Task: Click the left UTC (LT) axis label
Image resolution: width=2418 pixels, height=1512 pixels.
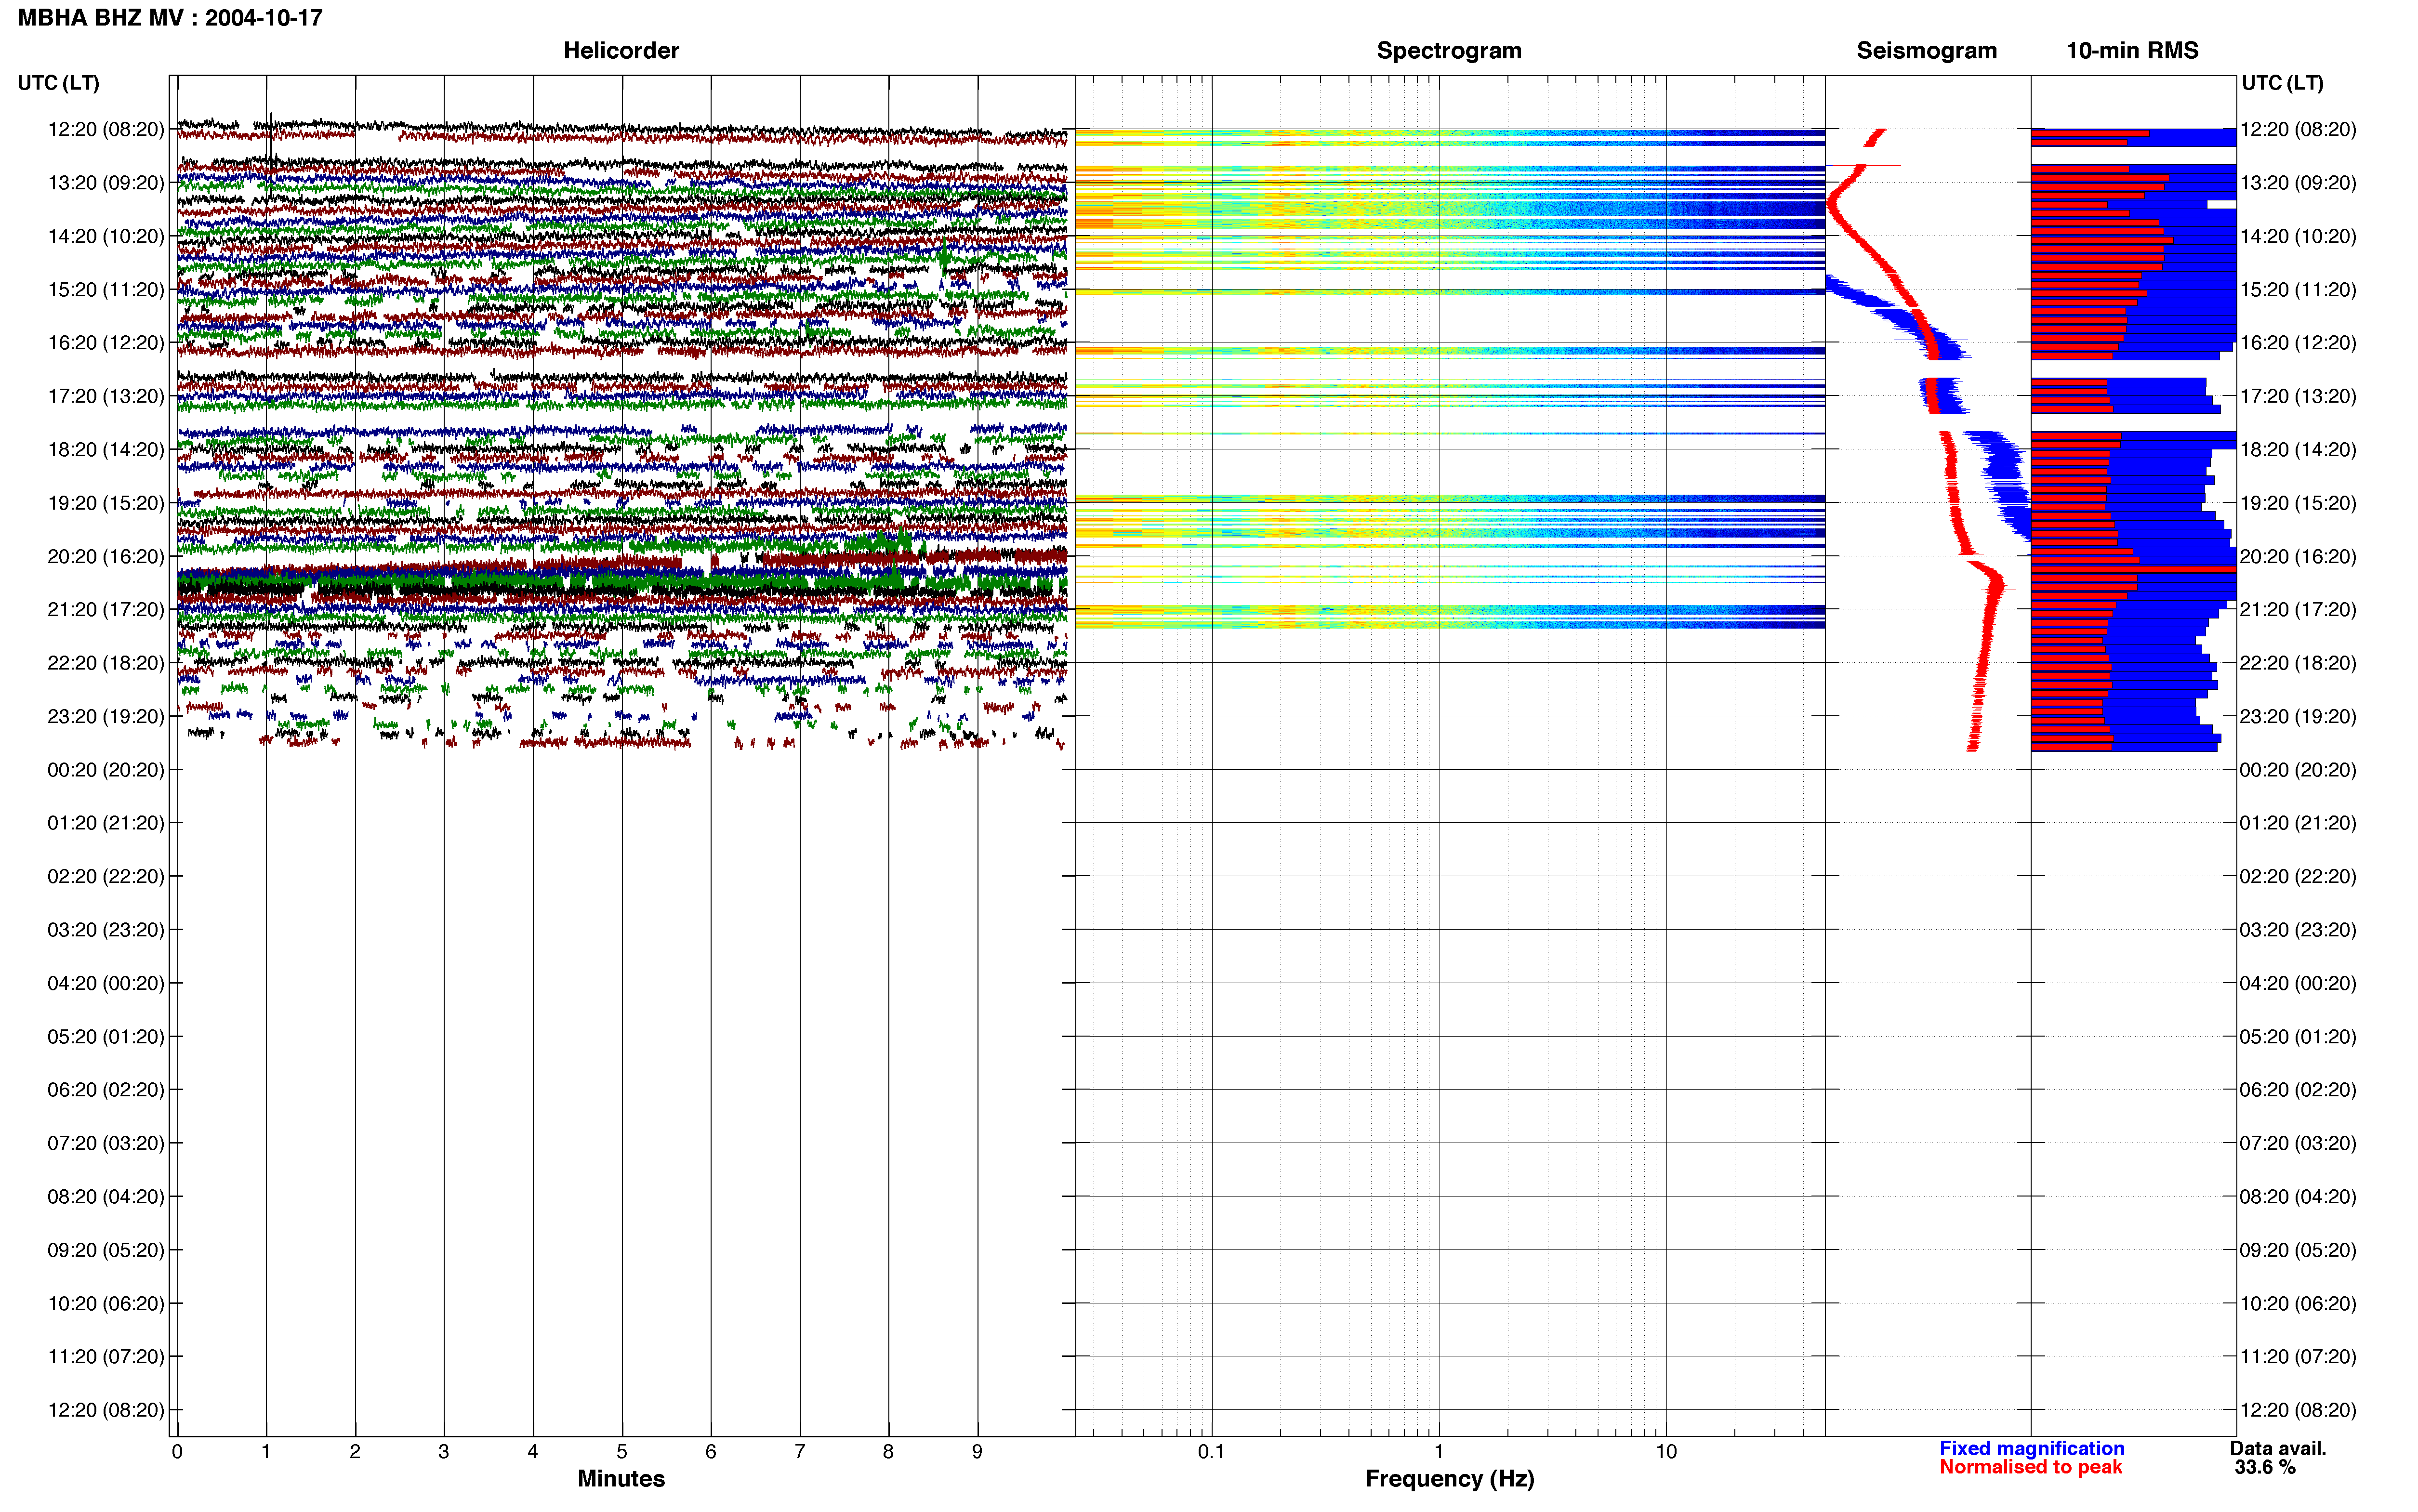Action: (59, 83)
